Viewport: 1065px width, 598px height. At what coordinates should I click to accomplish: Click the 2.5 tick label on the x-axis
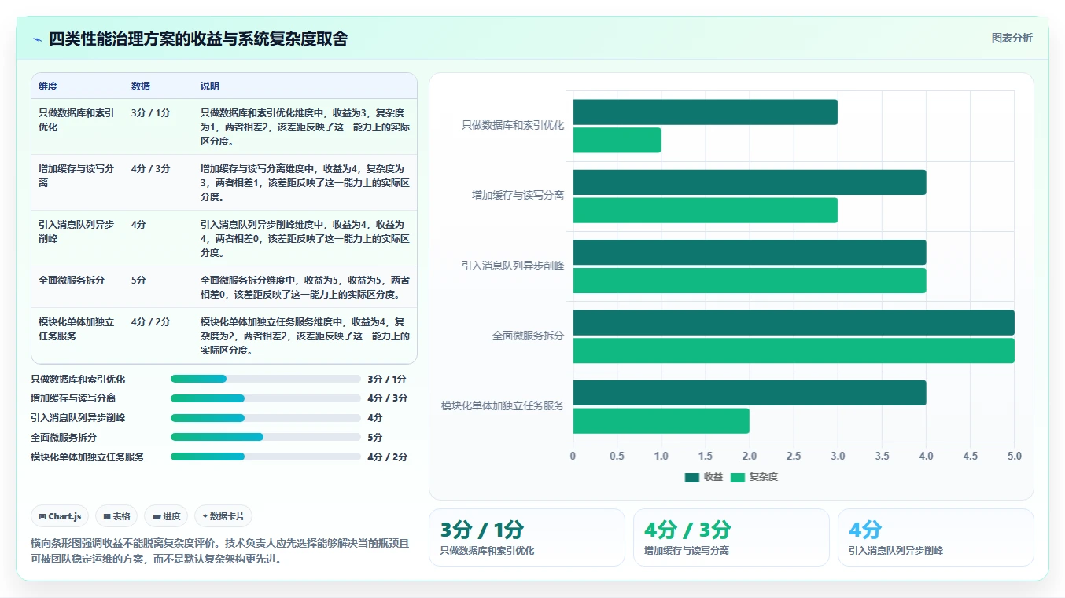(794, 456)
